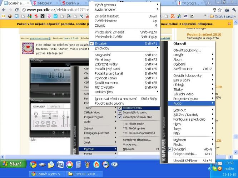Viewport: 238px width, 178px height.
Task: Open the drive icon in quick launch
Action: coord(42,164)
